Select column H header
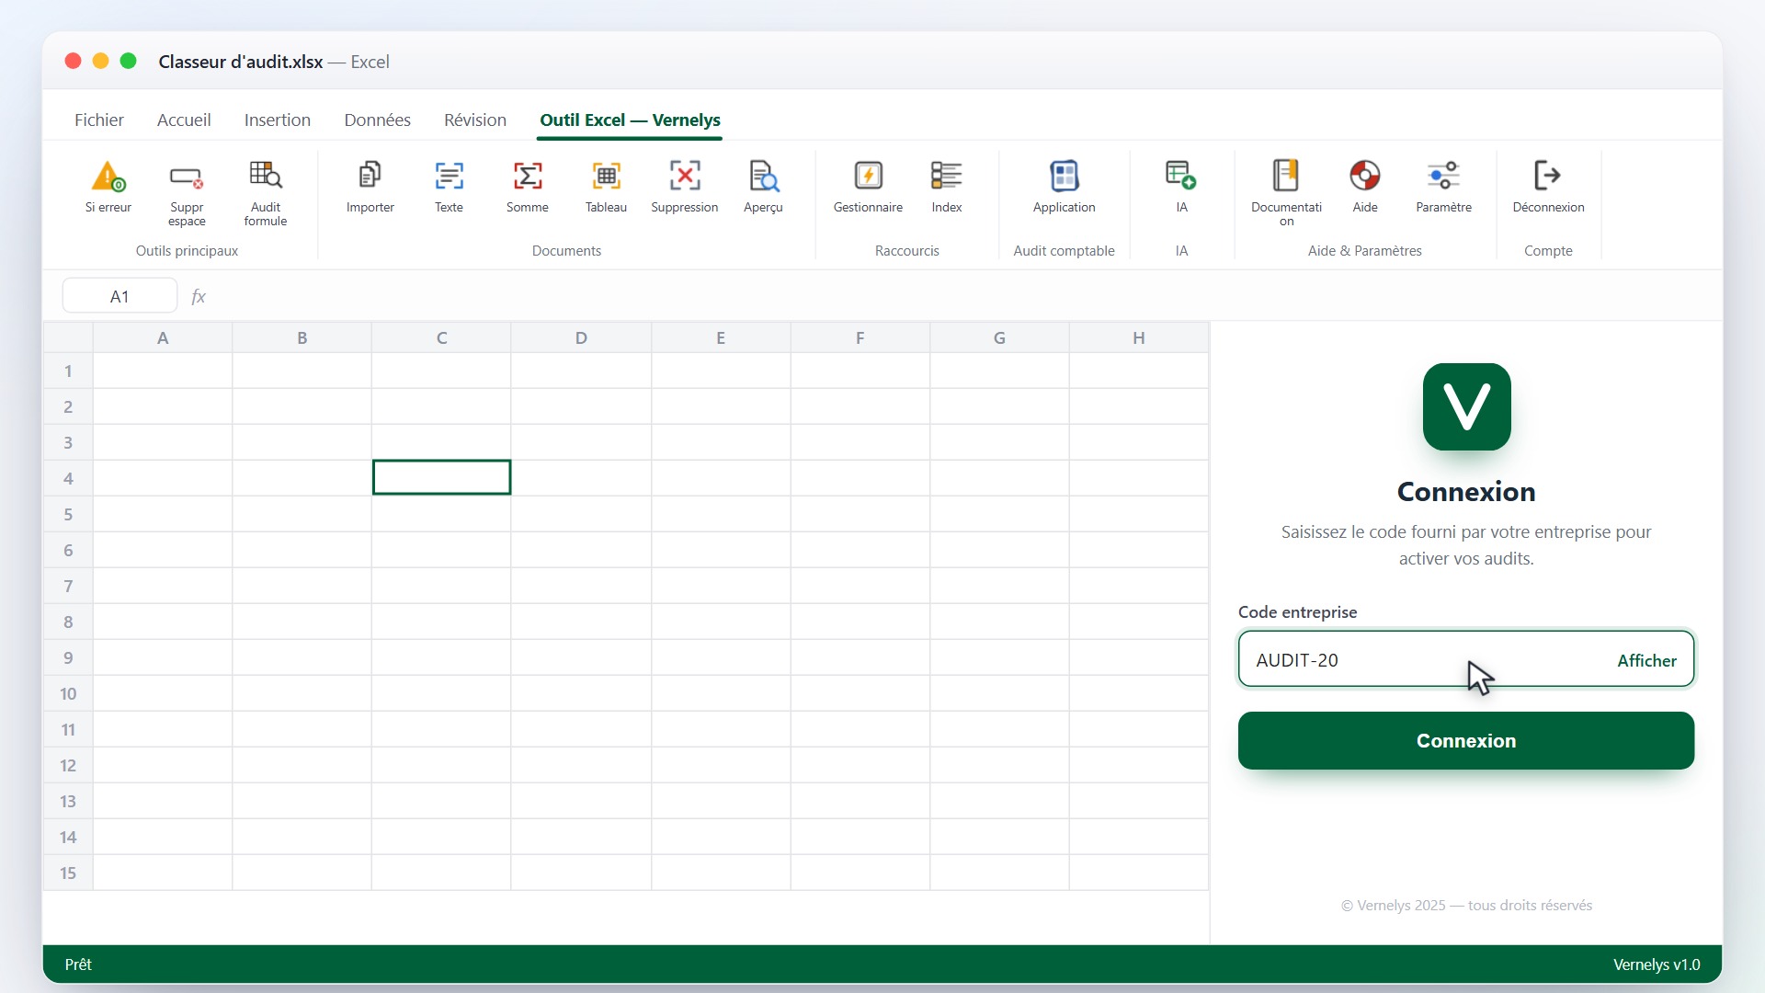The height and width of the screenshot is (993, 1765). 1139,337
